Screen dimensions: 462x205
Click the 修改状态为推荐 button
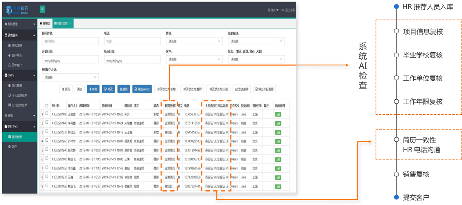coord(192,89)
